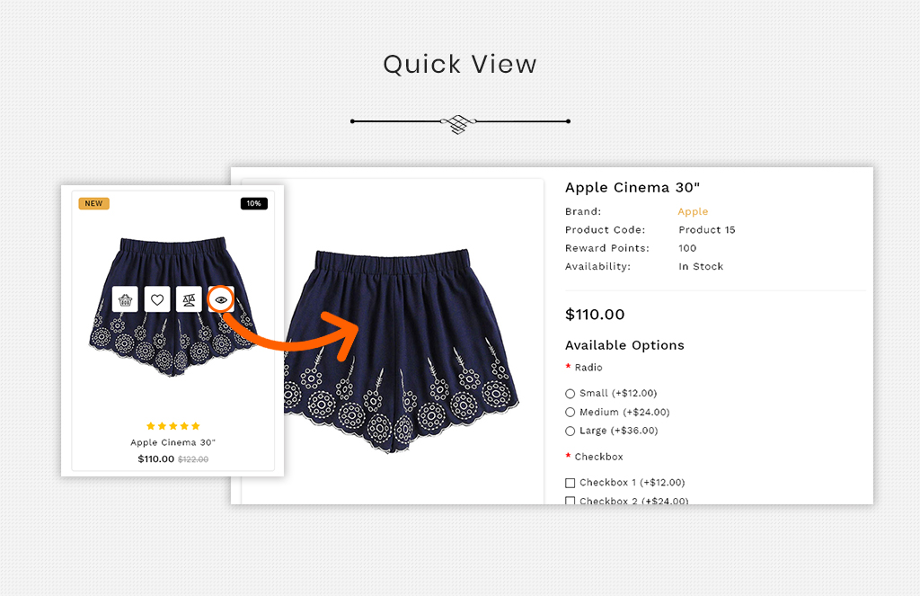The image size is (920, 596).
Task: Click the struck-through $122.00 old price
Action: pos(193,459)
